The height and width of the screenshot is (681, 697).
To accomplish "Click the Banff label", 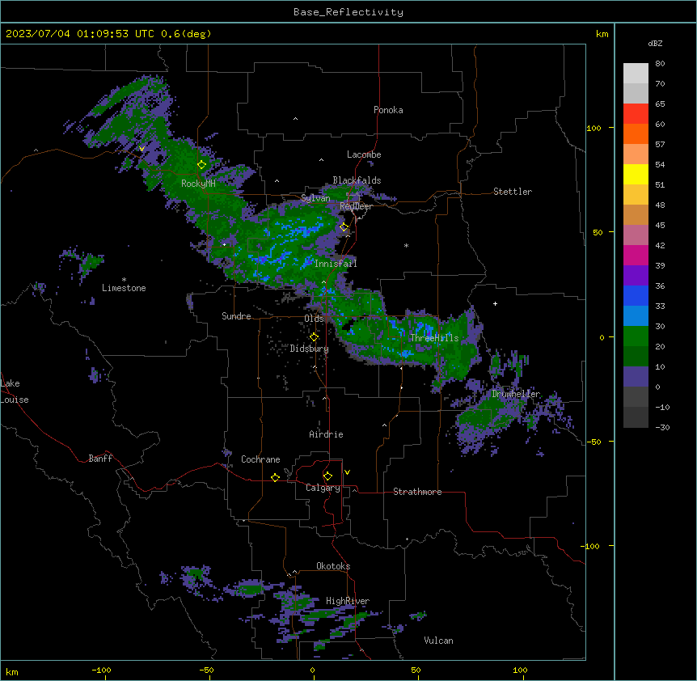I will click(100, 459).
